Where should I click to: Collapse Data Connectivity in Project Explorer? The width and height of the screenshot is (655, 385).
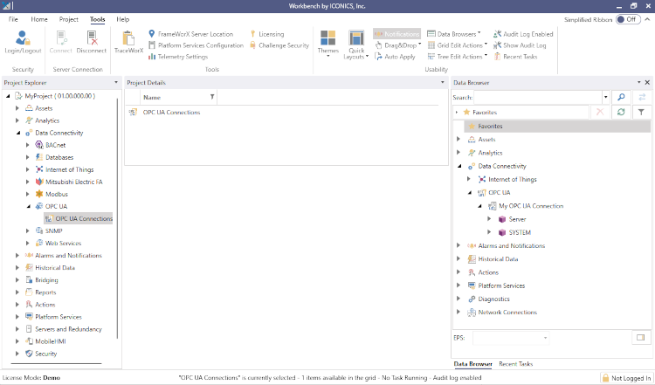pyautogui.click(x=18, y=133)
